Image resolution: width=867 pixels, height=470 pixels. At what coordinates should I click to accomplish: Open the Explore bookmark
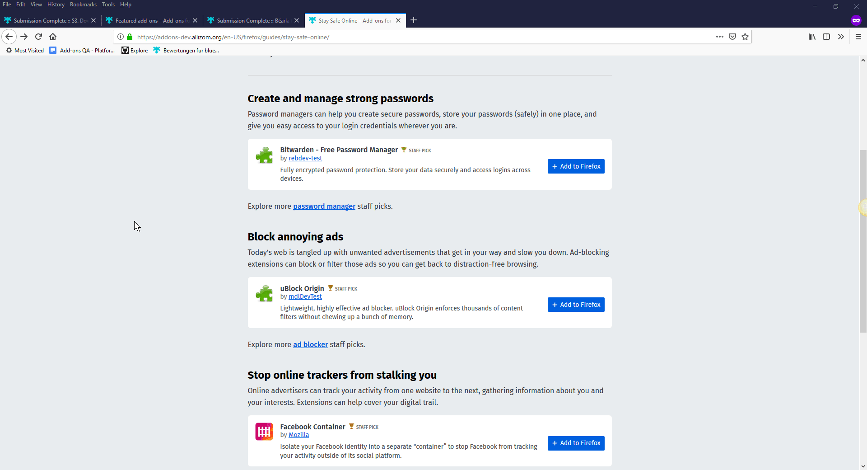coord(135,50)
